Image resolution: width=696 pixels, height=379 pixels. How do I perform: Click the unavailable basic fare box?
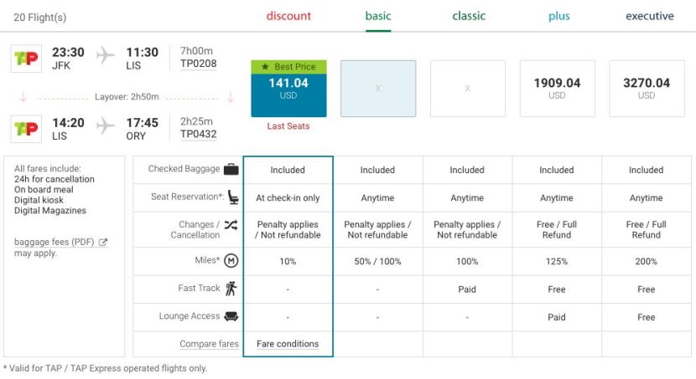(378, 89)
